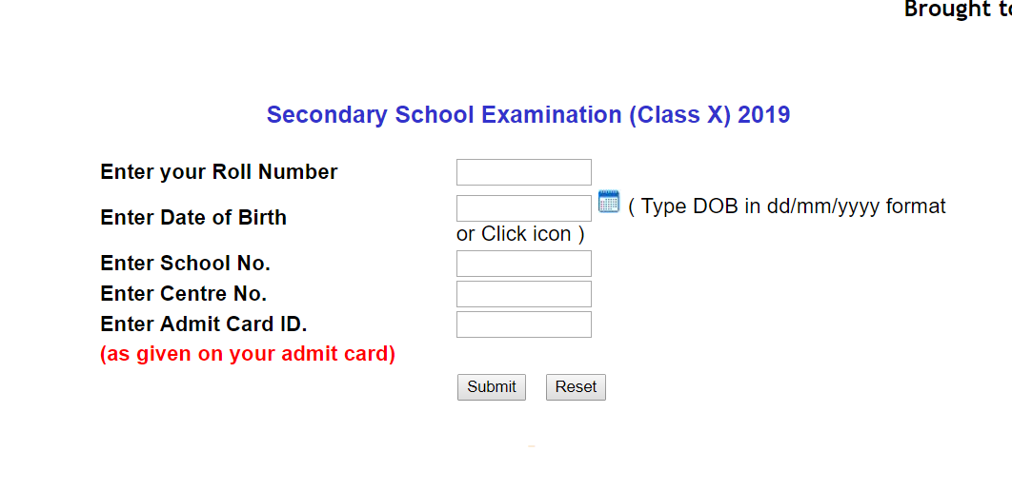Click the Secondary School Examination heading
Viewport: 1012px width, 491px height.
pyautogui.click(x=528, y=115)
